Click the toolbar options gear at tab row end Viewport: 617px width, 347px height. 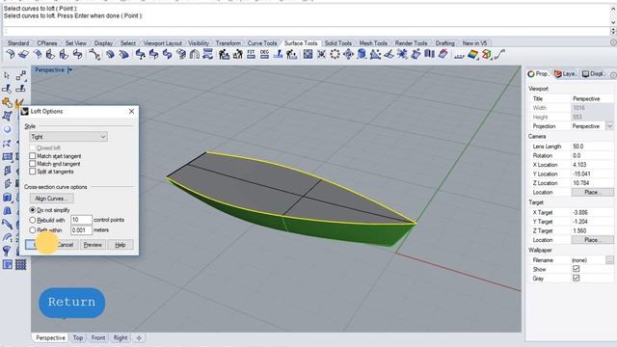pyautogui.click(x=613, y=42)
